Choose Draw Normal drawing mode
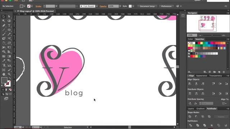The height and width of the screenshot is (129, 230). pos(3,94)
